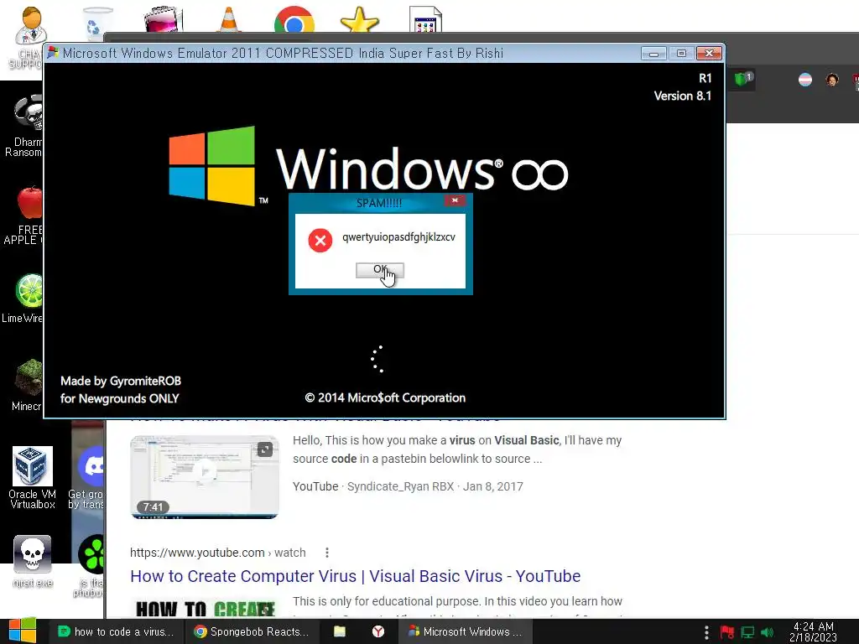
Task: Open the Discord 'Get gro' desktop shortcut
Action: coord(87,477)
